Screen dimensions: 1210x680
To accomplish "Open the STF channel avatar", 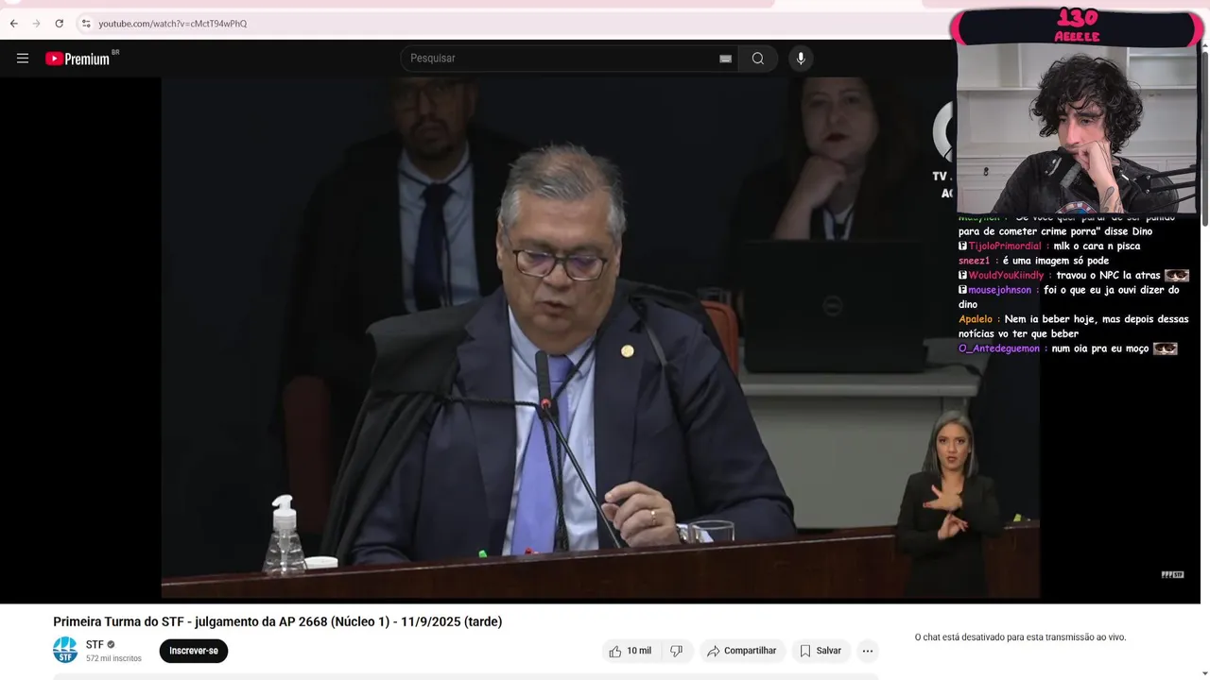I will pyautogui.click(x=65, y=650).
